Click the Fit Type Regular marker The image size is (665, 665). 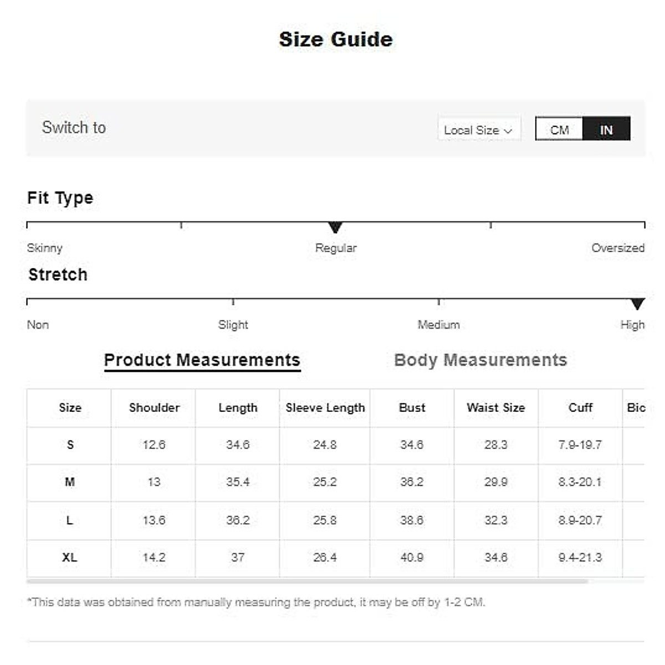(335, 227)
